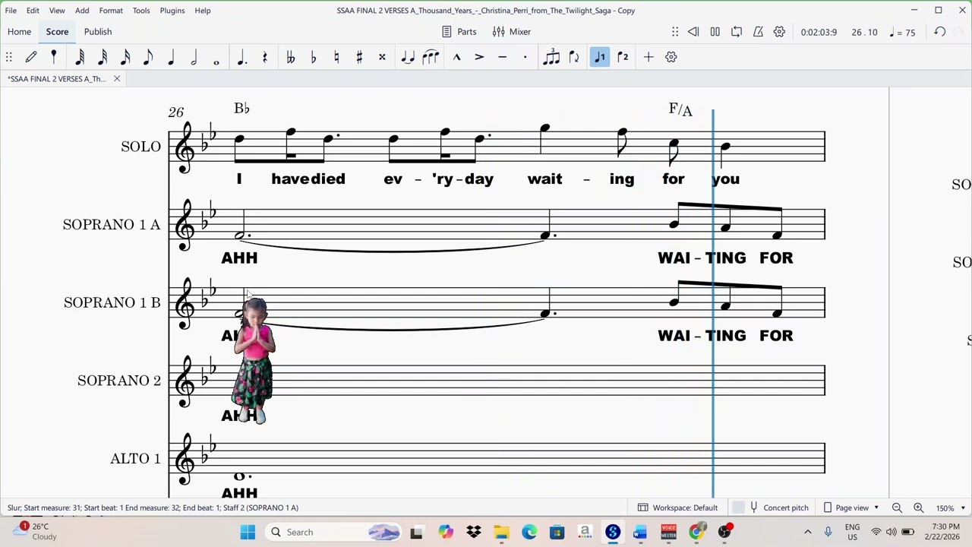This screenshot has width=972, height=547.
Task: Customize note input toolbar gear
Action: [x=671, y=57]
